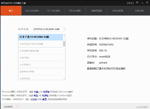Select 红米手机1S WCDMA 3G版 in list

point(41,37)
